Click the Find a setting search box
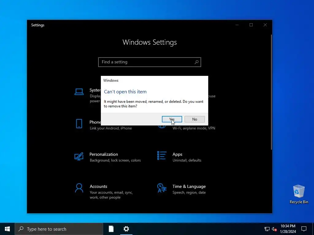 click(150, 62)
